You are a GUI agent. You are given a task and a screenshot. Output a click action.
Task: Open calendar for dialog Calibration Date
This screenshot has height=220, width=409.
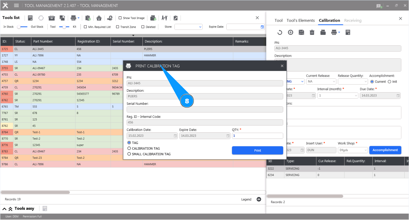175,136
